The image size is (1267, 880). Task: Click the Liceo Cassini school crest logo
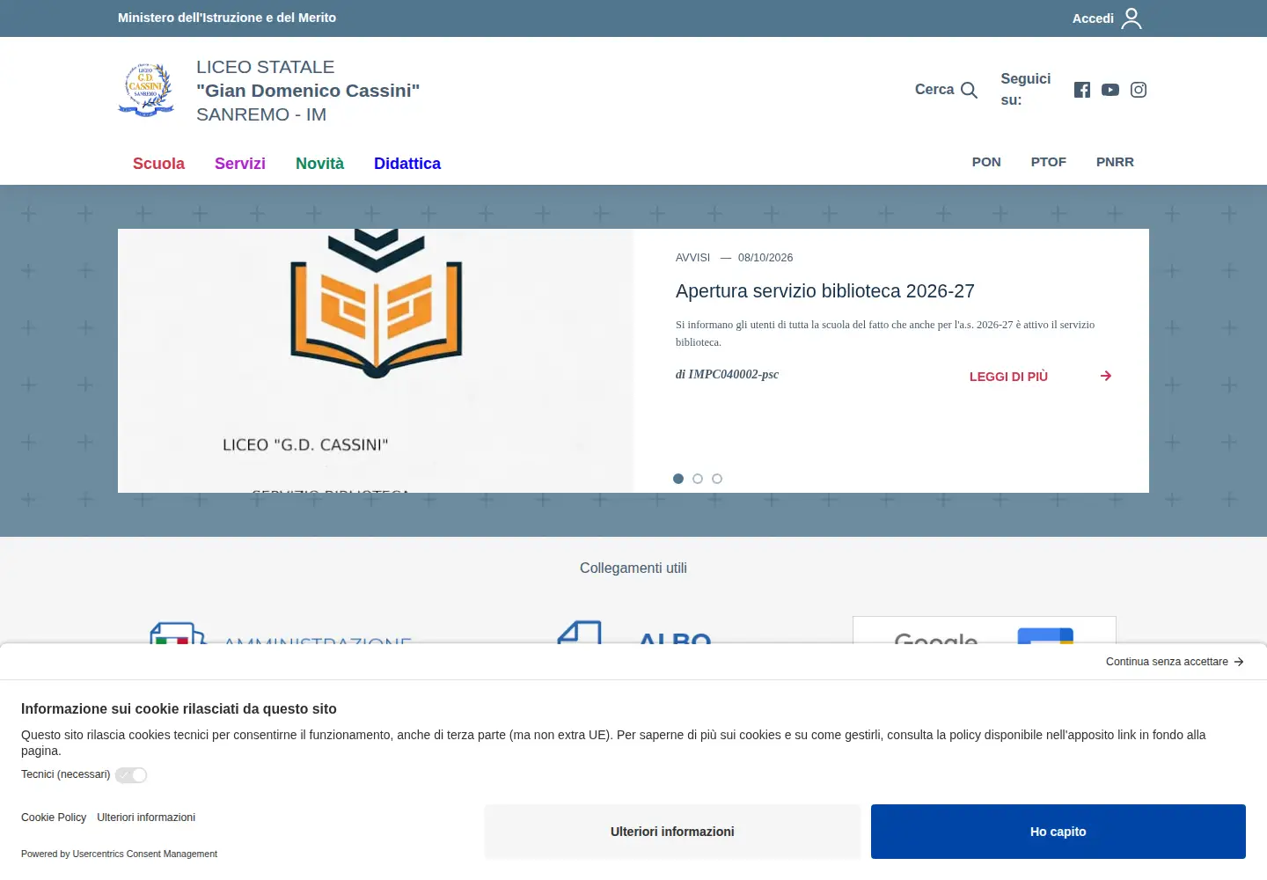pyautogui.click(x=146, y=90)
